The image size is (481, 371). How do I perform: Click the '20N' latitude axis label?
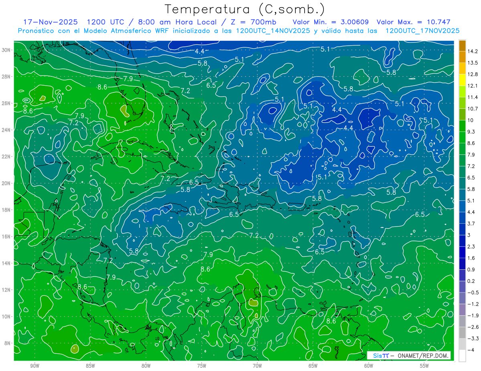tap(7, 183)
